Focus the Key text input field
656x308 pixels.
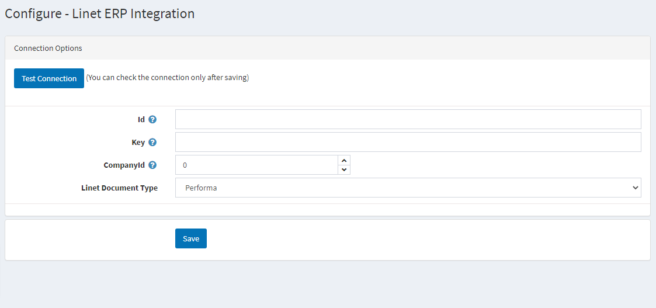pos(408,142)
